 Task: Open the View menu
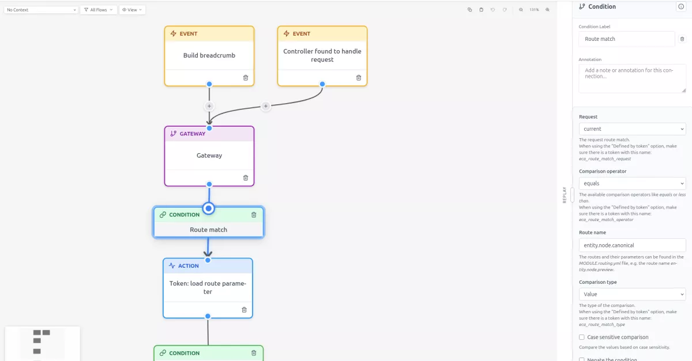click(132, 10)
